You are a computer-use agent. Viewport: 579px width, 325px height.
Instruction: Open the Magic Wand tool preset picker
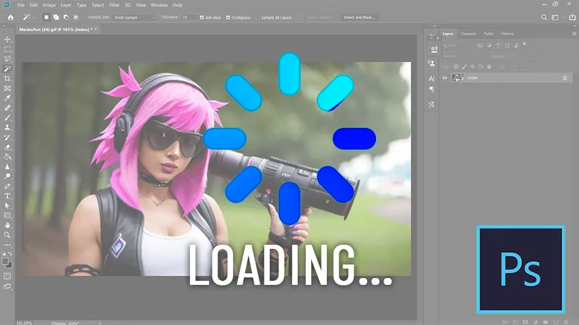[29, 17]
